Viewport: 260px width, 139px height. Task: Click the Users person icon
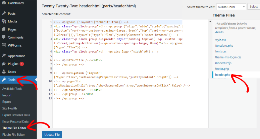point(4,72)
